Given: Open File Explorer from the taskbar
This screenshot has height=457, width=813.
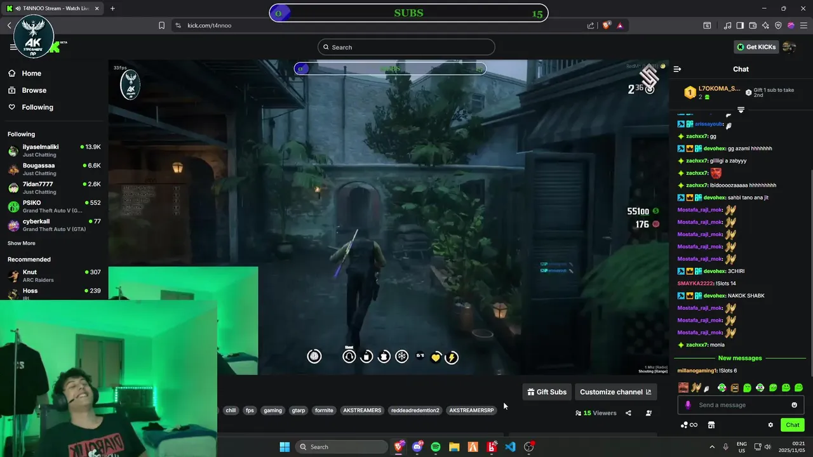Looking at the screenshot, I should point(454,447).
